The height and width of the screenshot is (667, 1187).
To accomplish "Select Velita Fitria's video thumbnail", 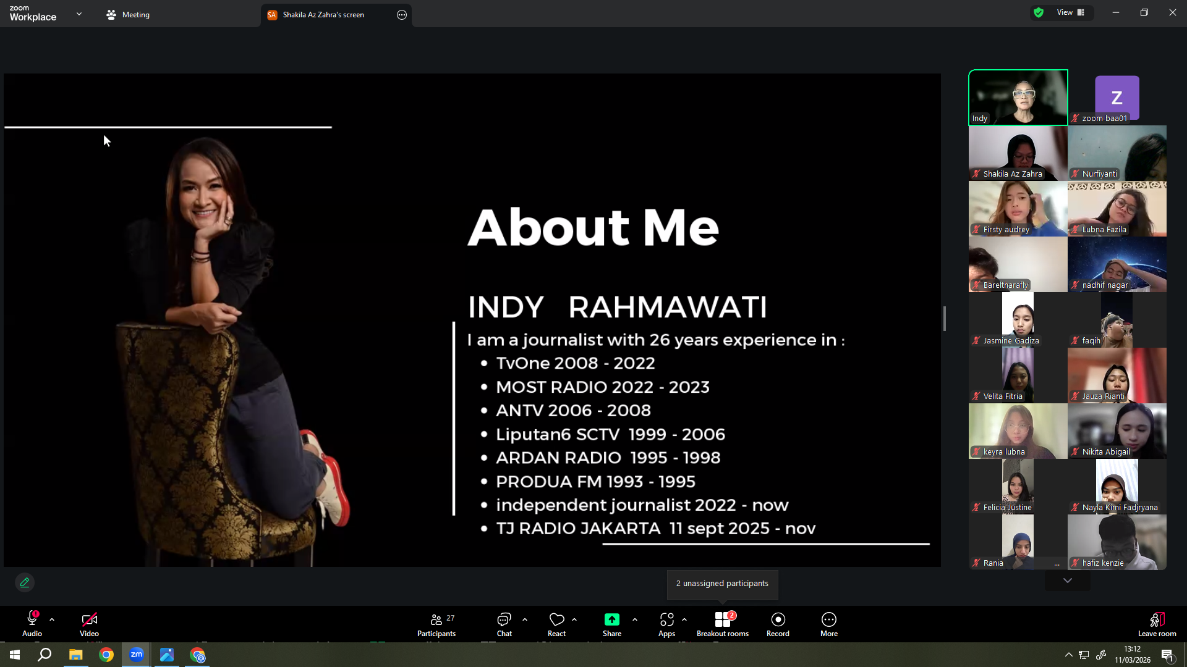I will point(1018,375).
